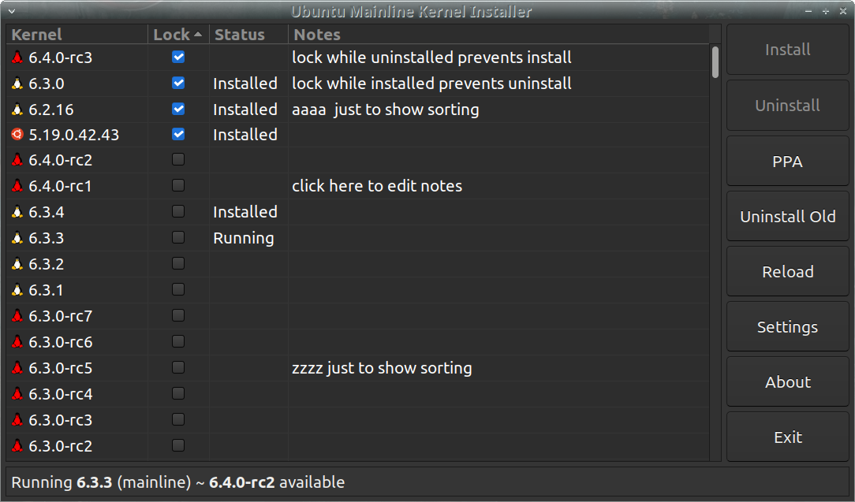Select the kernel name "6.3.2" row text
This screenshot has width=855, height=502.
click(x=47, y=264)
